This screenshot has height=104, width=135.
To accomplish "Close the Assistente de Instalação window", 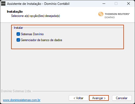I will [x=129, y=3].
